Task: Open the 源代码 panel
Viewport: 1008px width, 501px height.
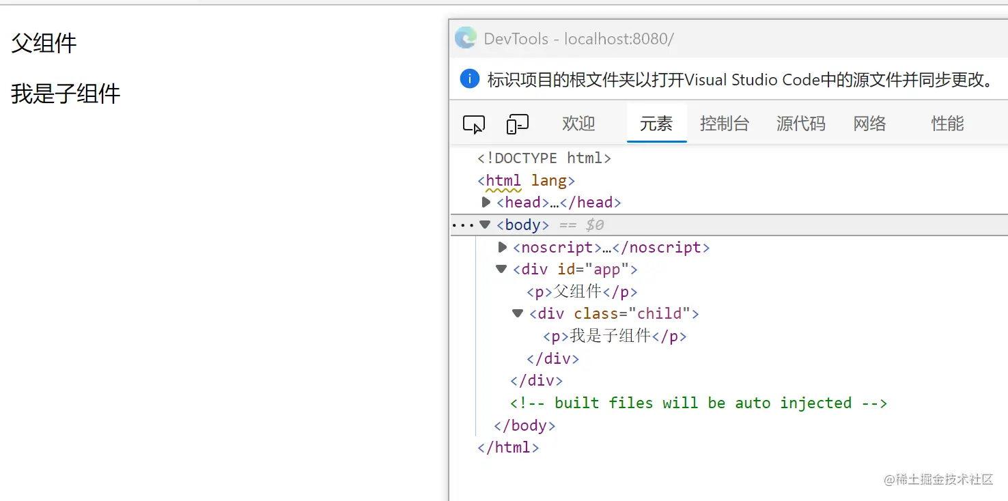Action: tap(800, 124)
